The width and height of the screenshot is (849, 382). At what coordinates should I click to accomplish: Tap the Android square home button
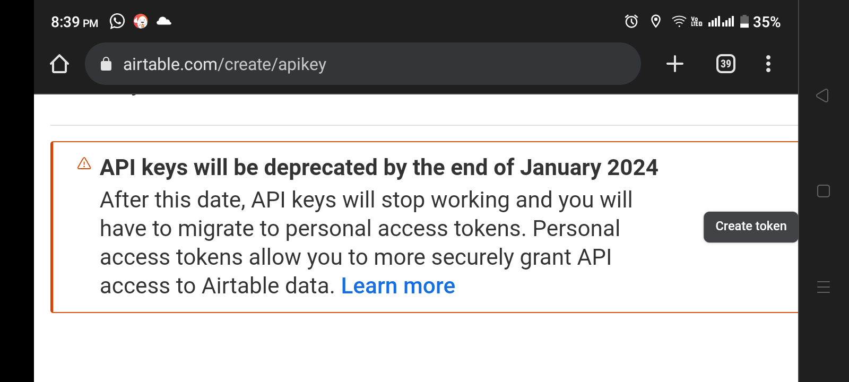click(824, 191)
